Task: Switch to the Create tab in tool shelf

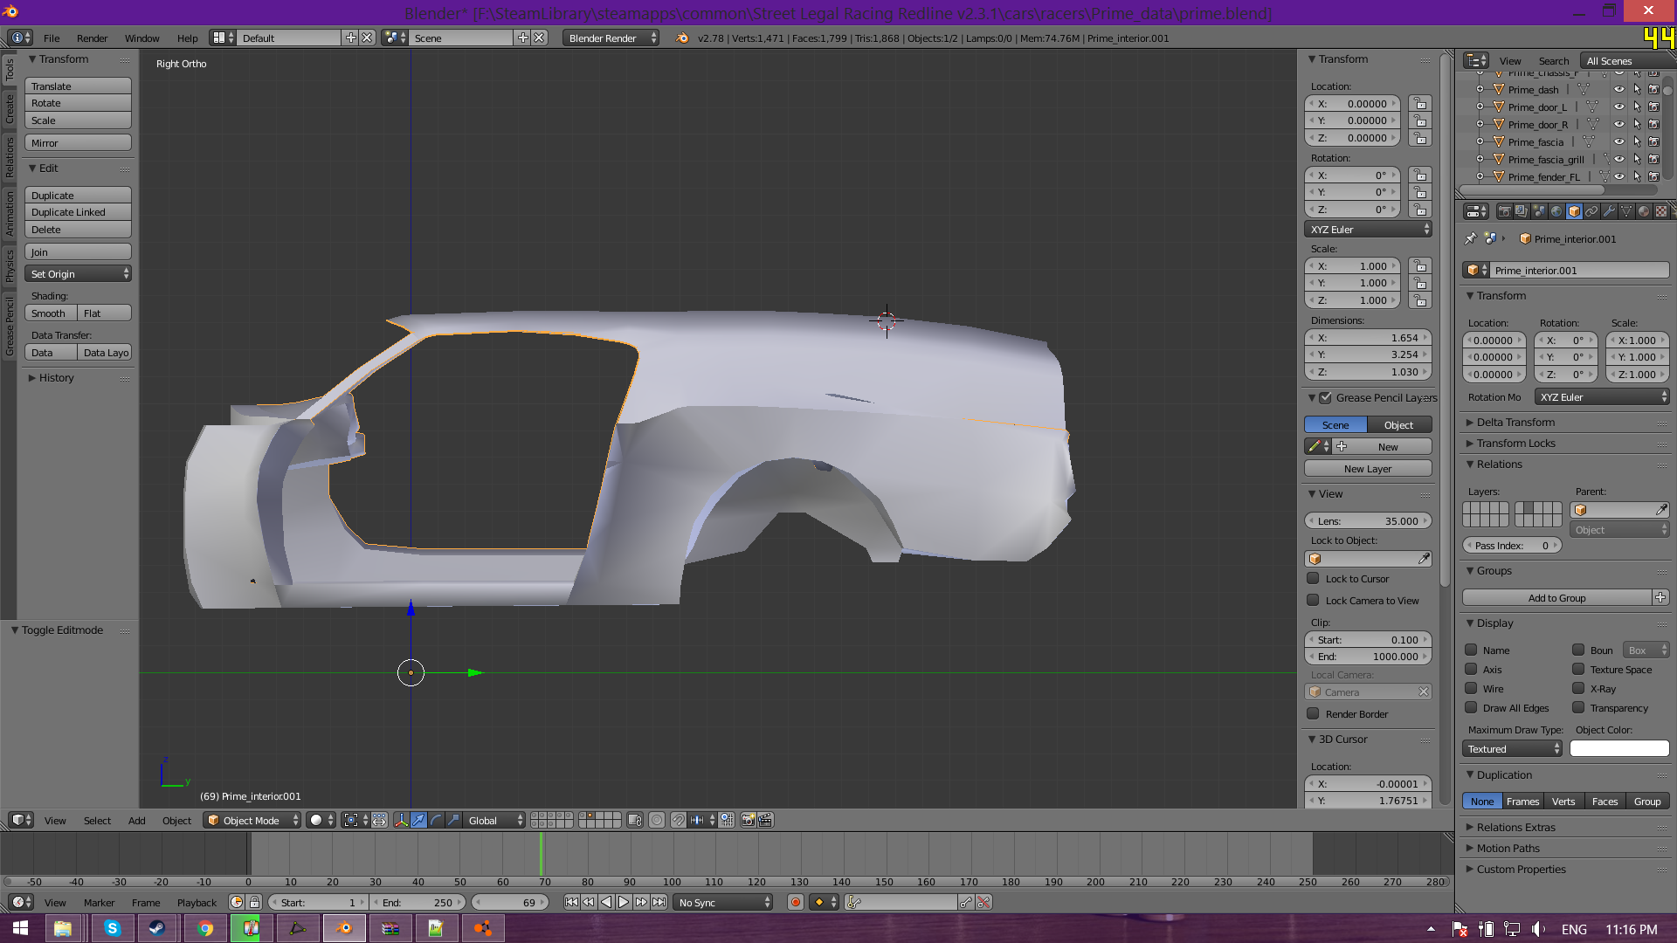Action: click(10, 108)
